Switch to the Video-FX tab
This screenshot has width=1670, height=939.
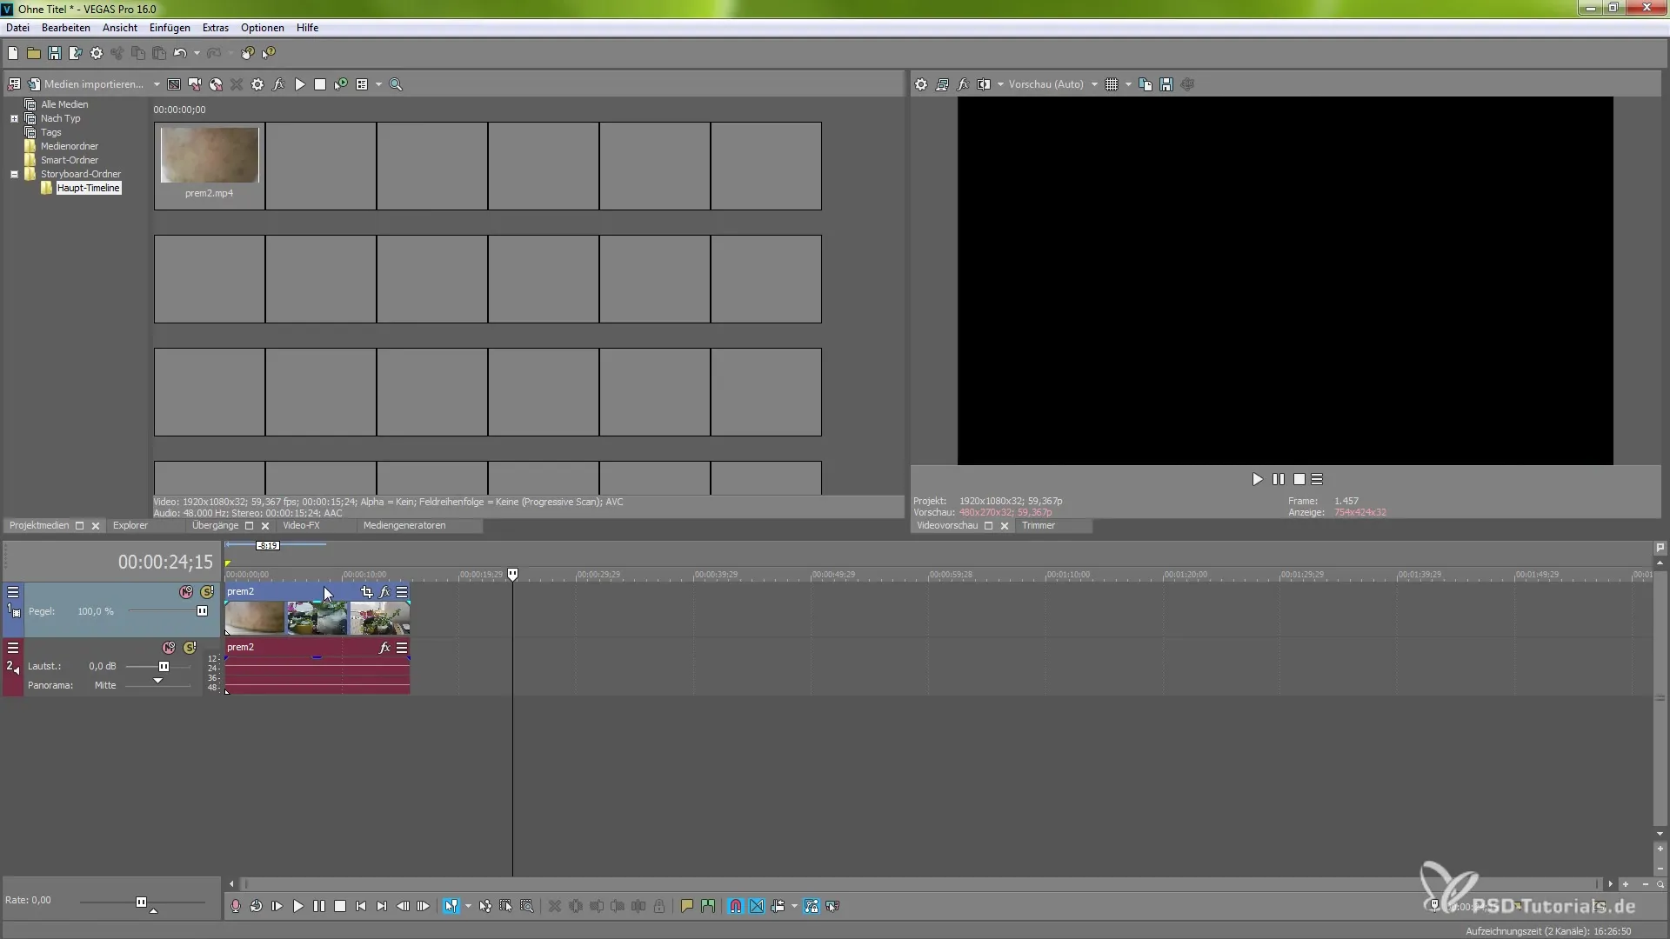[302, 526]
